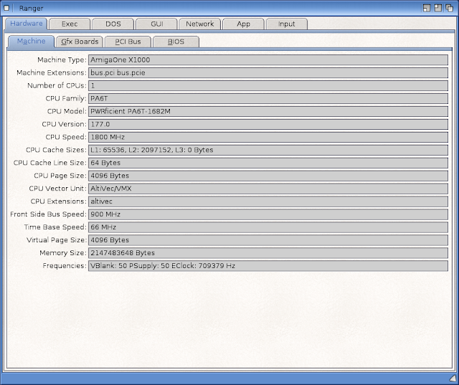The width and height of the screenshot is (459, 385).
Task: Click the depth gadget in title bar
Action: (450, 8)
